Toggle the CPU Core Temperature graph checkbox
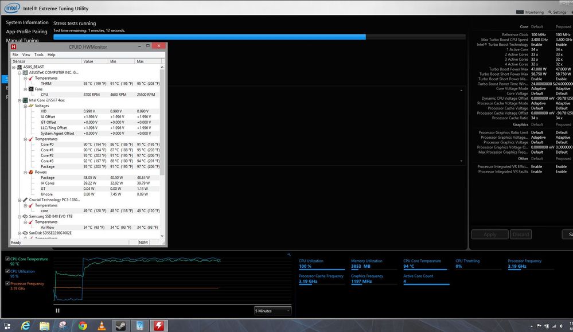Image resolution: width=573 pixels, height=332 pixels. [7, 259]
